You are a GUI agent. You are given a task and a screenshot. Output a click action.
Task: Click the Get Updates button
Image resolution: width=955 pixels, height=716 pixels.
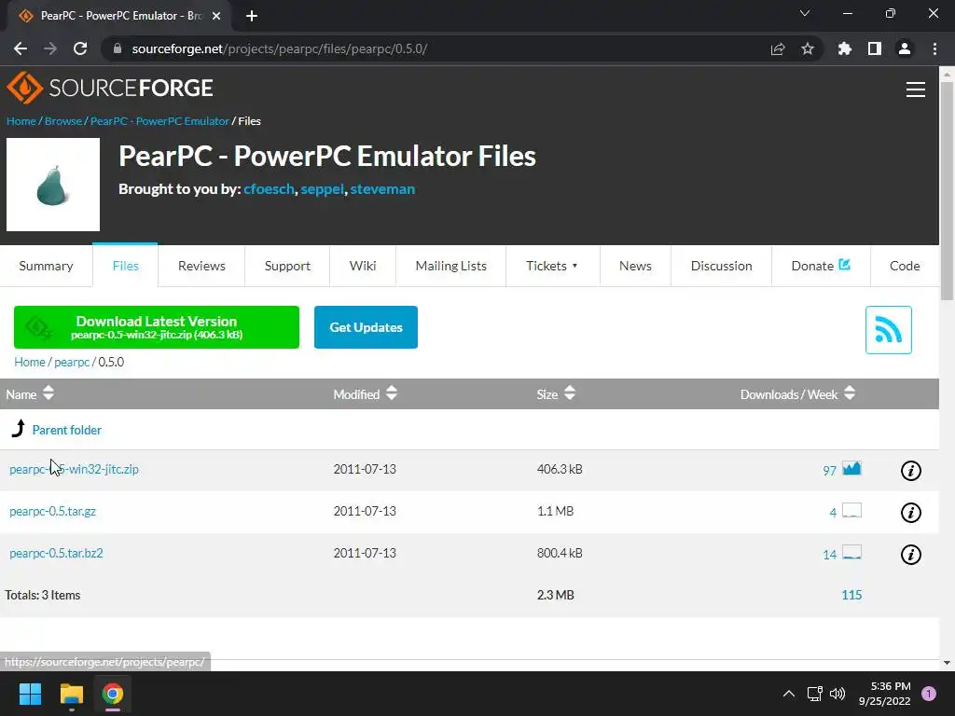point(366,327)
